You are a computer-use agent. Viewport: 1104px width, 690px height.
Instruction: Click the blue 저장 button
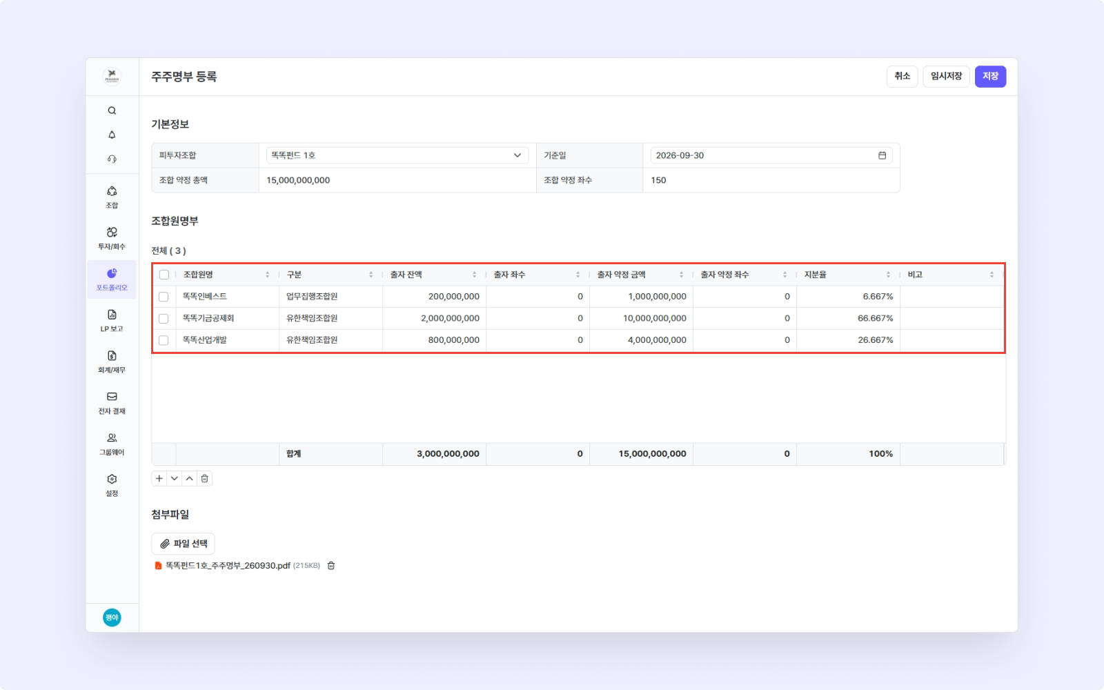pyautogui.click(x=990, y=77)
